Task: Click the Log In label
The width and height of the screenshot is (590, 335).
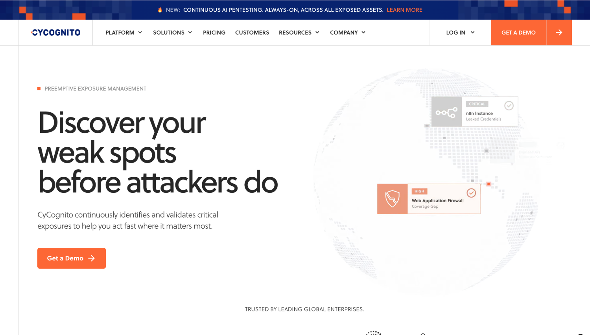Action: tap(455, 33)
